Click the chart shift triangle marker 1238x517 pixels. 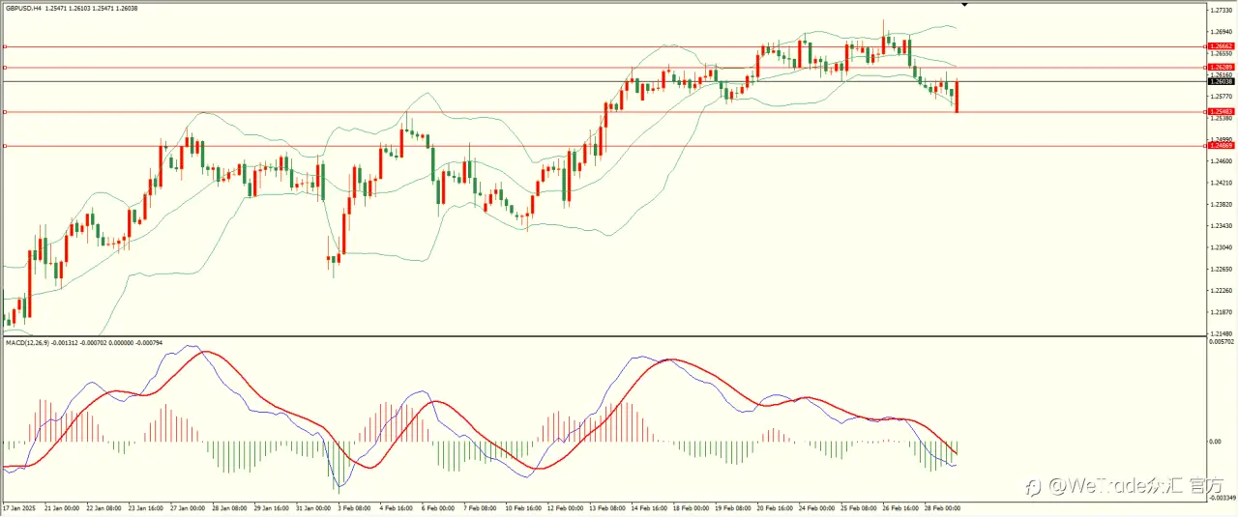(x=964, y=5)
